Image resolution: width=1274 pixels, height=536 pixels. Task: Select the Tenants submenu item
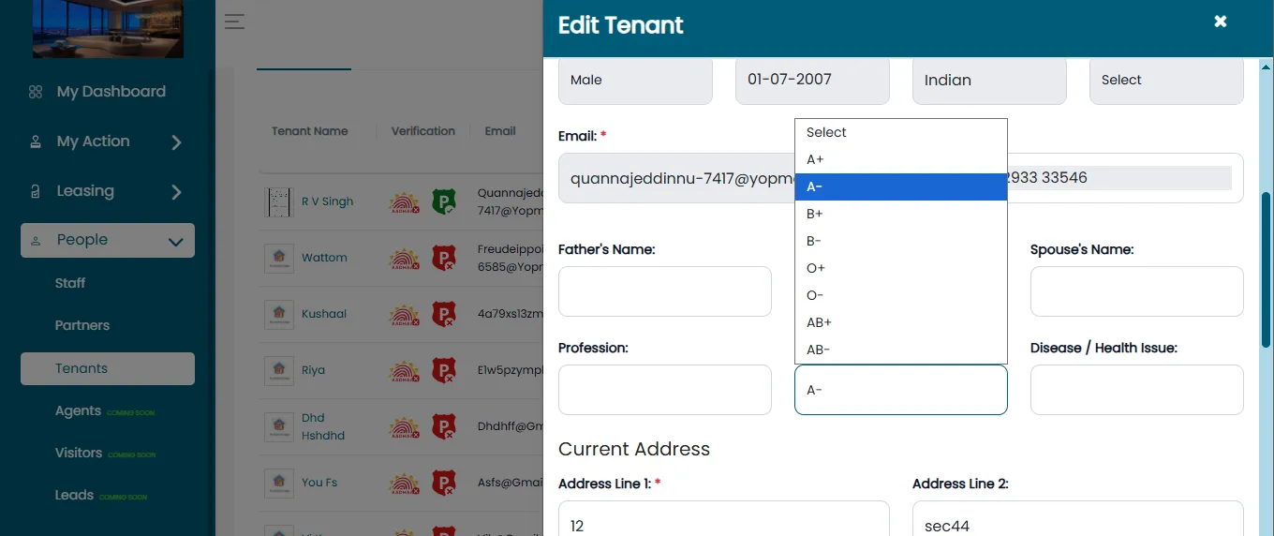click(108, 368)
